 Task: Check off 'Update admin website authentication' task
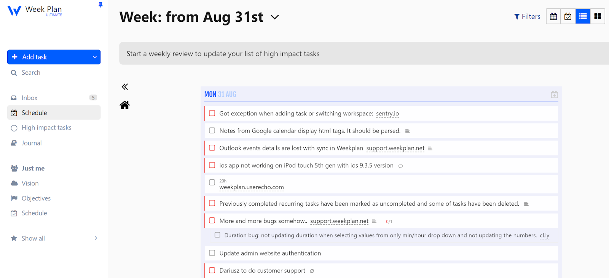212,253
